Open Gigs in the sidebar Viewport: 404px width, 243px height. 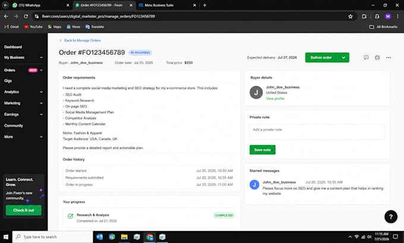[8, 81]
